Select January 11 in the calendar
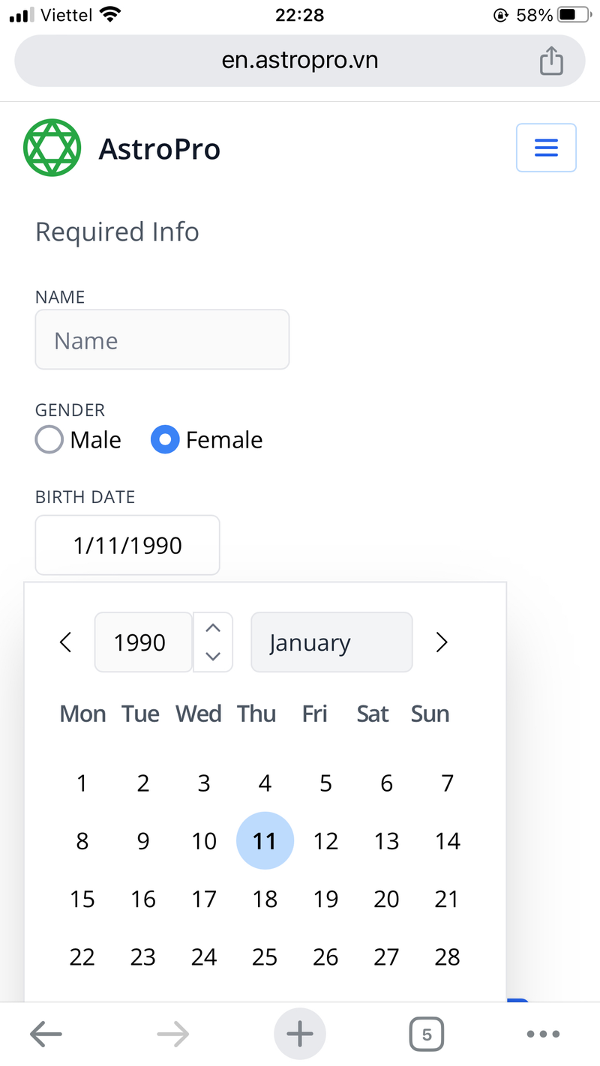600x1066 pixels. tap(265, 840)
